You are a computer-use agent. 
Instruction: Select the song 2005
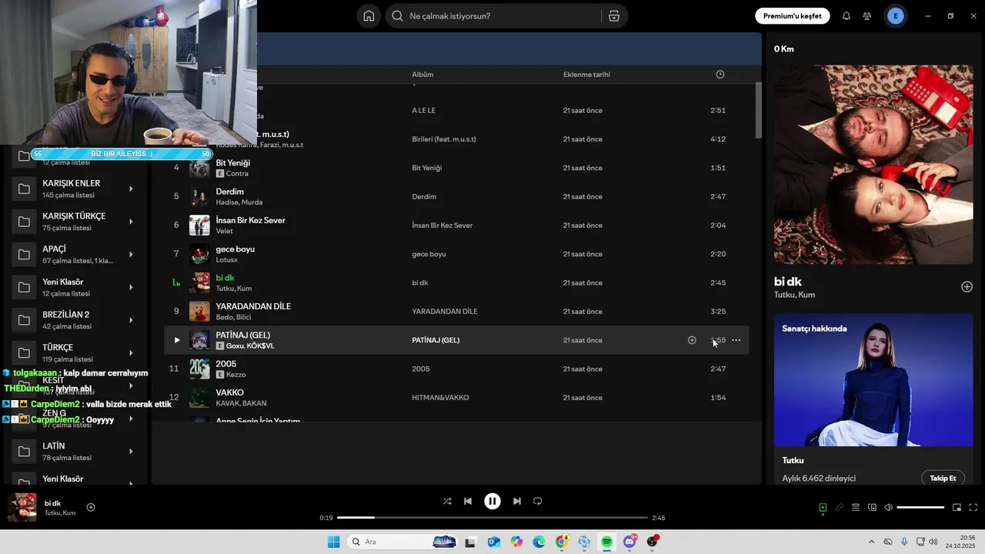(x=226, y=364)
